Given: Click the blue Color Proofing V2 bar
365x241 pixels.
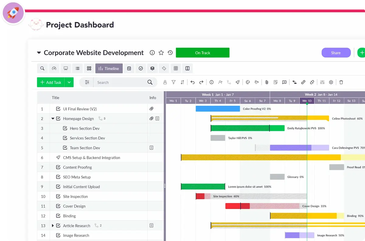Looking at the screenshot, I should pyautogui.click(x=217, y=109).
